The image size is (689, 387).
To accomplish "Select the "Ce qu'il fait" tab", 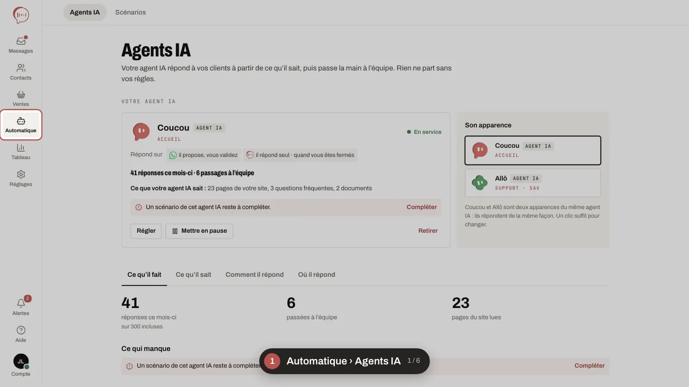I will click(144, 275).
